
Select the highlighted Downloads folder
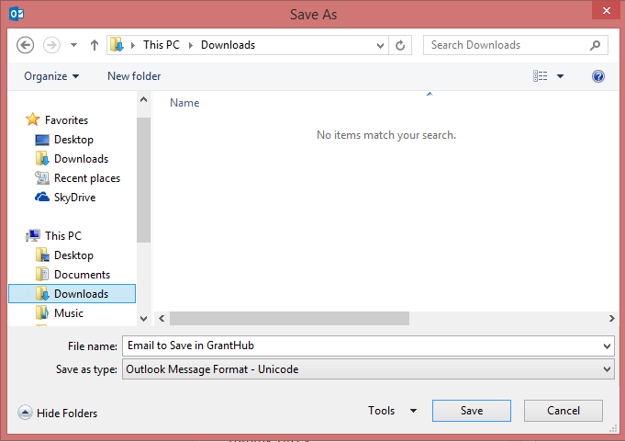[73, 294]
